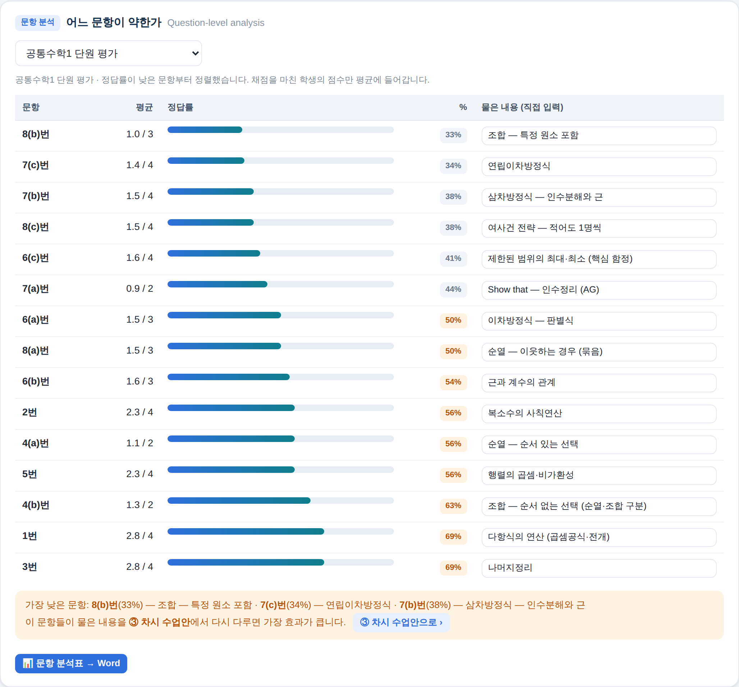Viewport: 739px width, 687px height.
Task: Click the 문항 column header
Action: tap(31, 107)
